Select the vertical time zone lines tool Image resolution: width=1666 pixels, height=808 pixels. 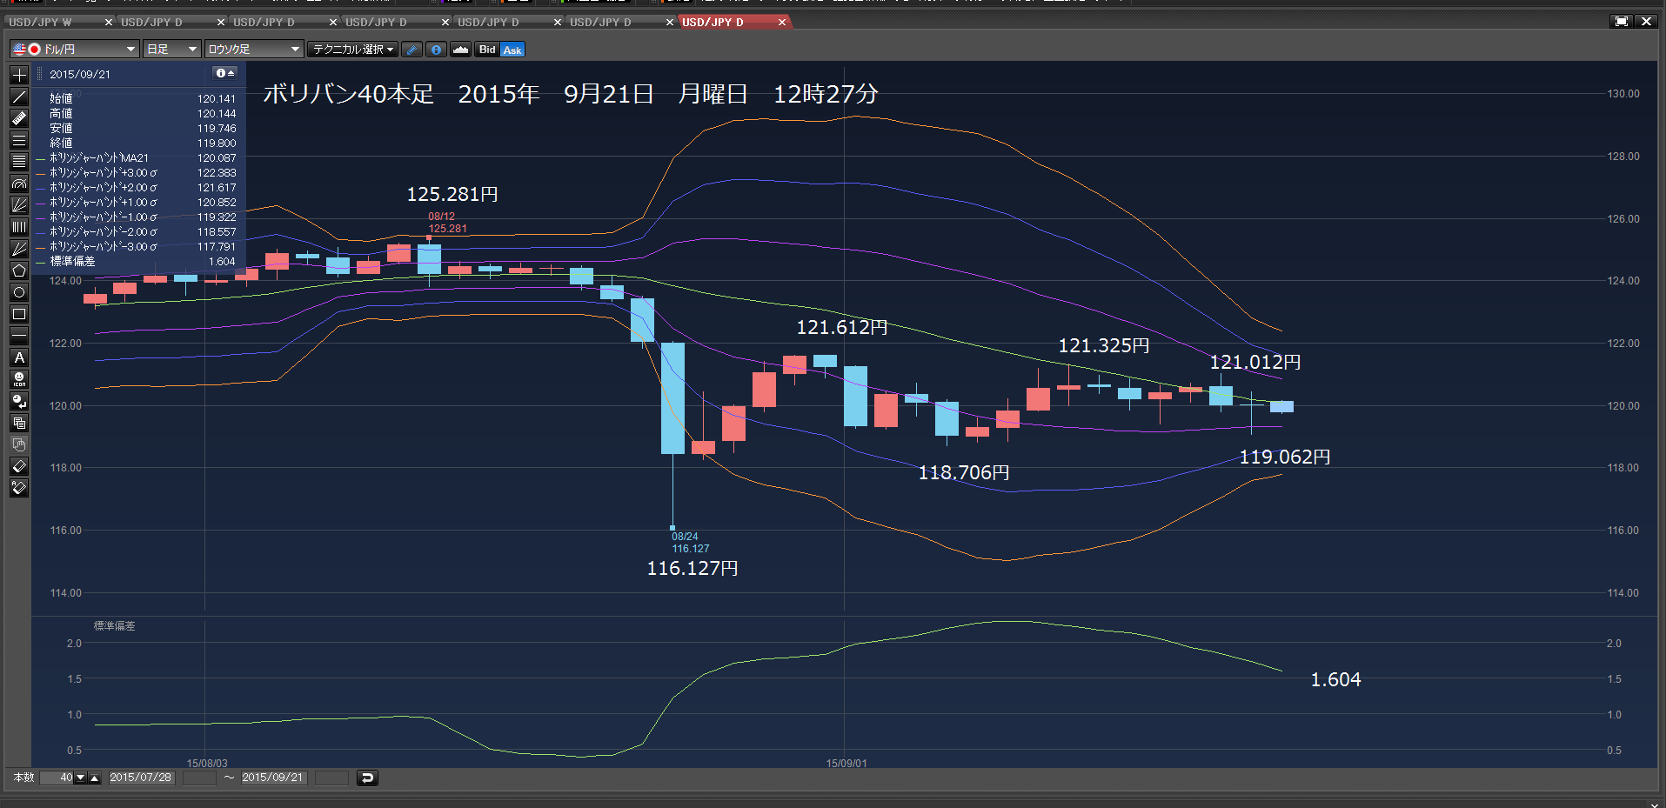point(19,227)
